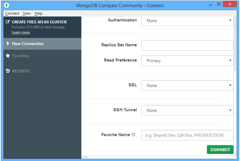The image size is (240, 161).
Task: Open the Authentication dropdown
Action: click(187, 21)
